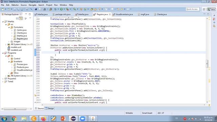The height and width of the screenshot is (122, 217).
Task: Click the Print toolbar icon
Action: click(x=22, y=9)
